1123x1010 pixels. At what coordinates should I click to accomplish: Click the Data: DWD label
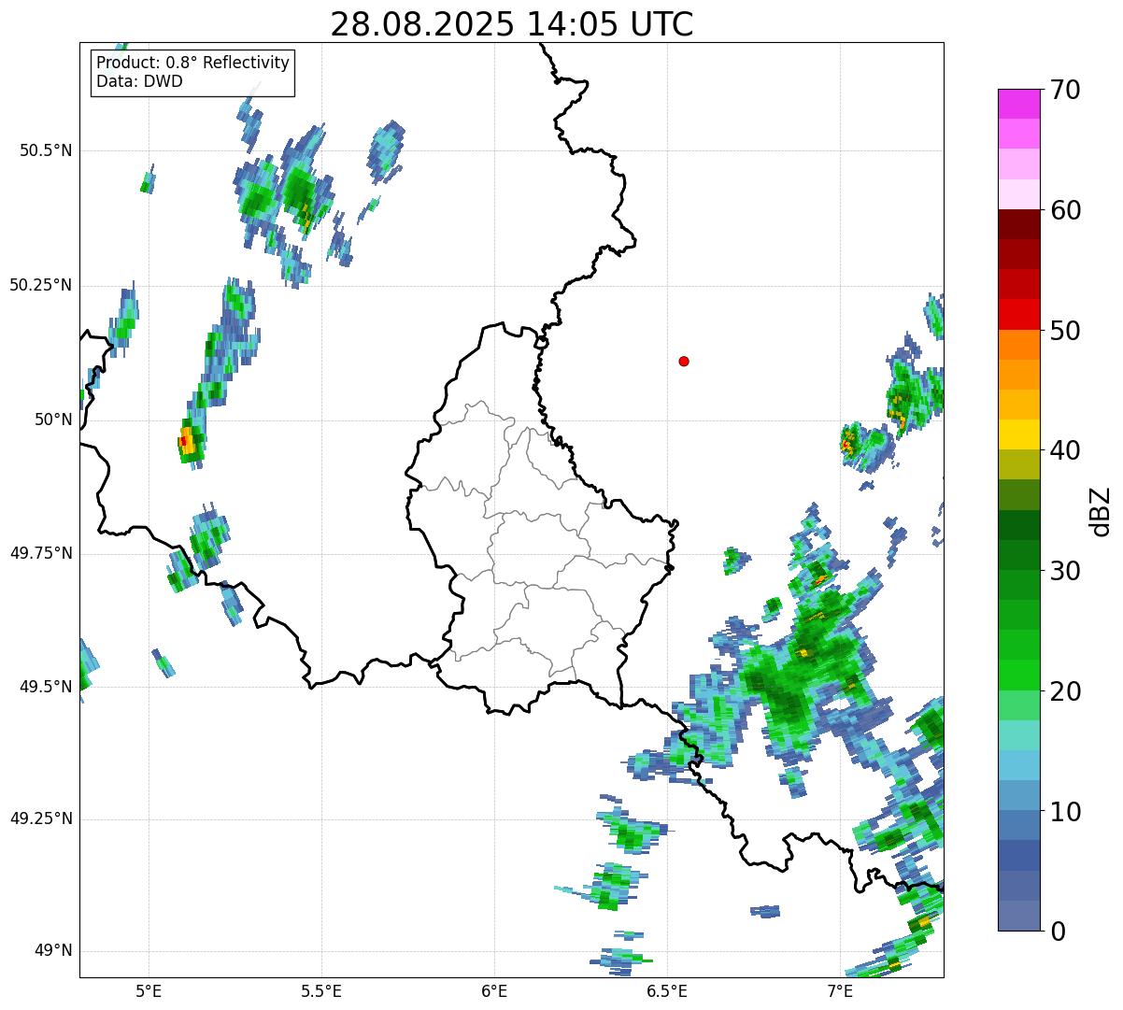(x=139, y=81)
